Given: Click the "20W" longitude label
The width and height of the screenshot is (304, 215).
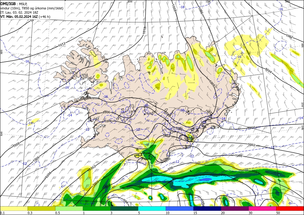Looking at the screenshot, I should 130,1.
